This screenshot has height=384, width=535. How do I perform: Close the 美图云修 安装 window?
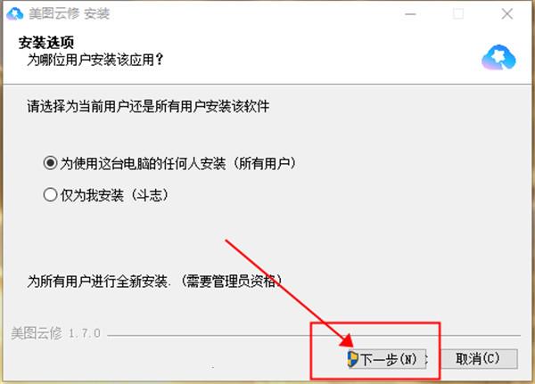click(x=507, y=14)
